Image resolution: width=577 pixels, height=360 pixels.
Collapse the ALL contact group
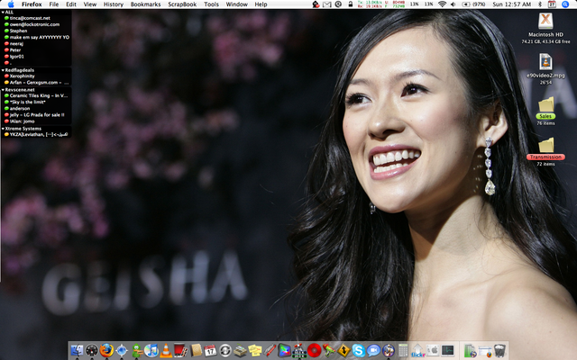point(3,12)
